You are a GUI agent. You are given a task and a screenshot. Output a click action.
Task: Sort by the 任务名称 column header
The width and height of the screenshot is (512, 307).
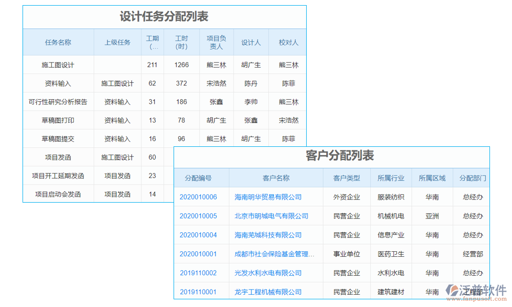pos(57,42)
